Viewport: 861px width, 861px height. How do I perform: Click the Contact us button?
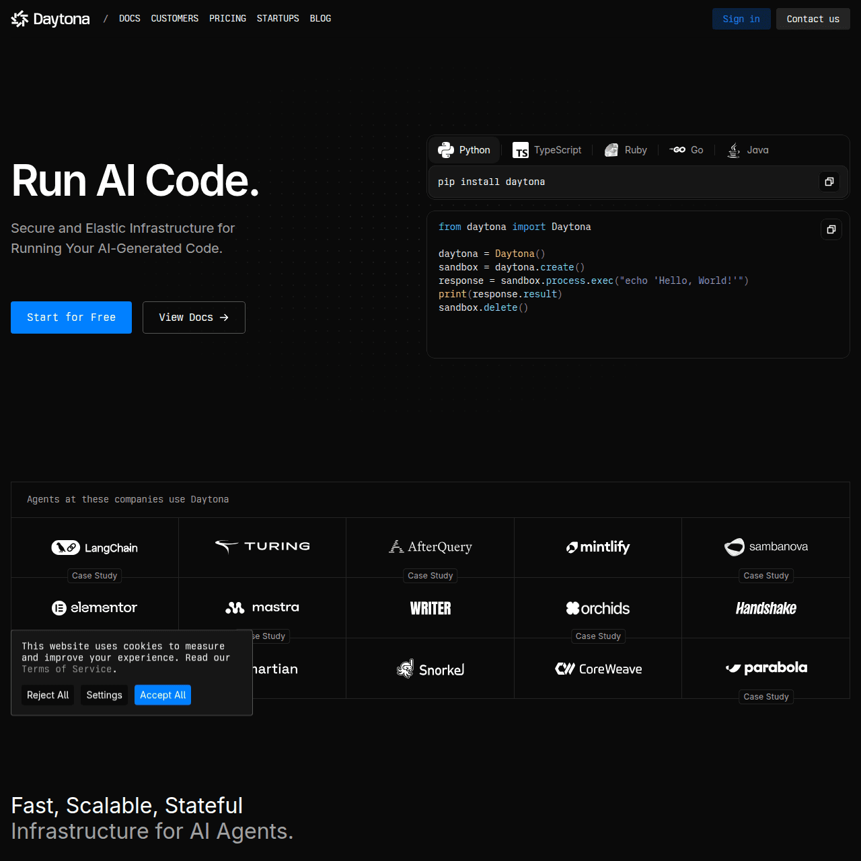[x=813, y=19]
